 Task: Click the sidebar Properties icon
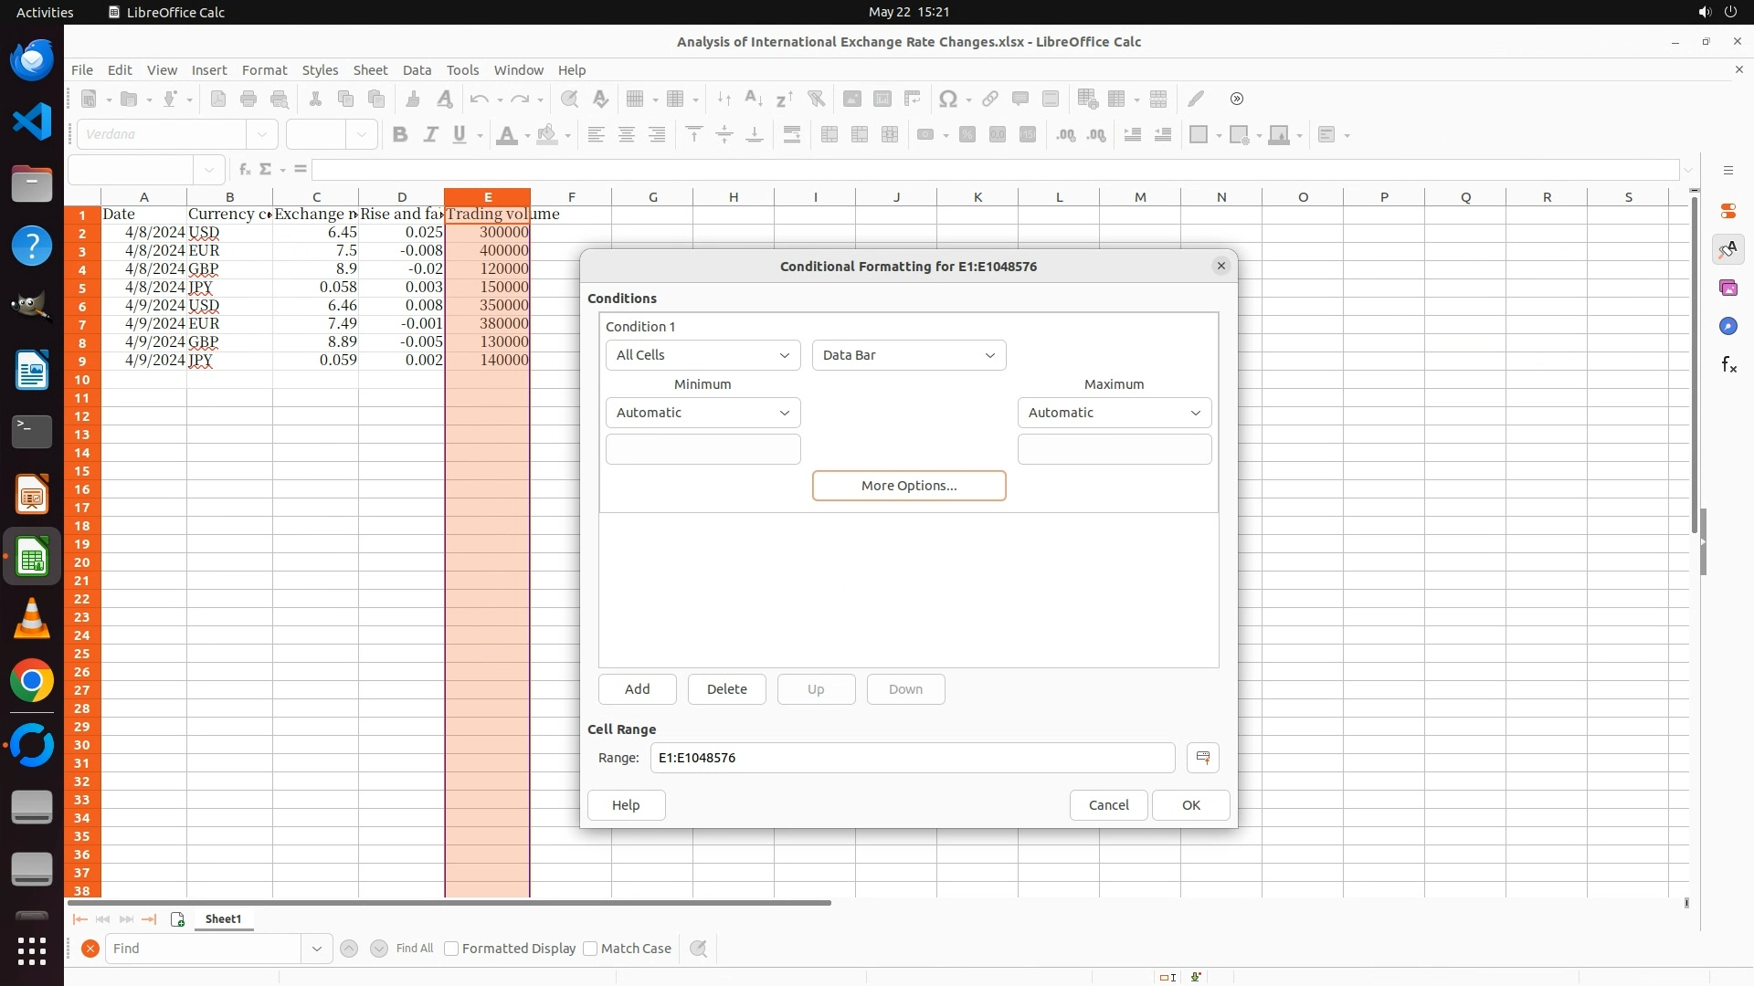click(x=1728, y=211)
